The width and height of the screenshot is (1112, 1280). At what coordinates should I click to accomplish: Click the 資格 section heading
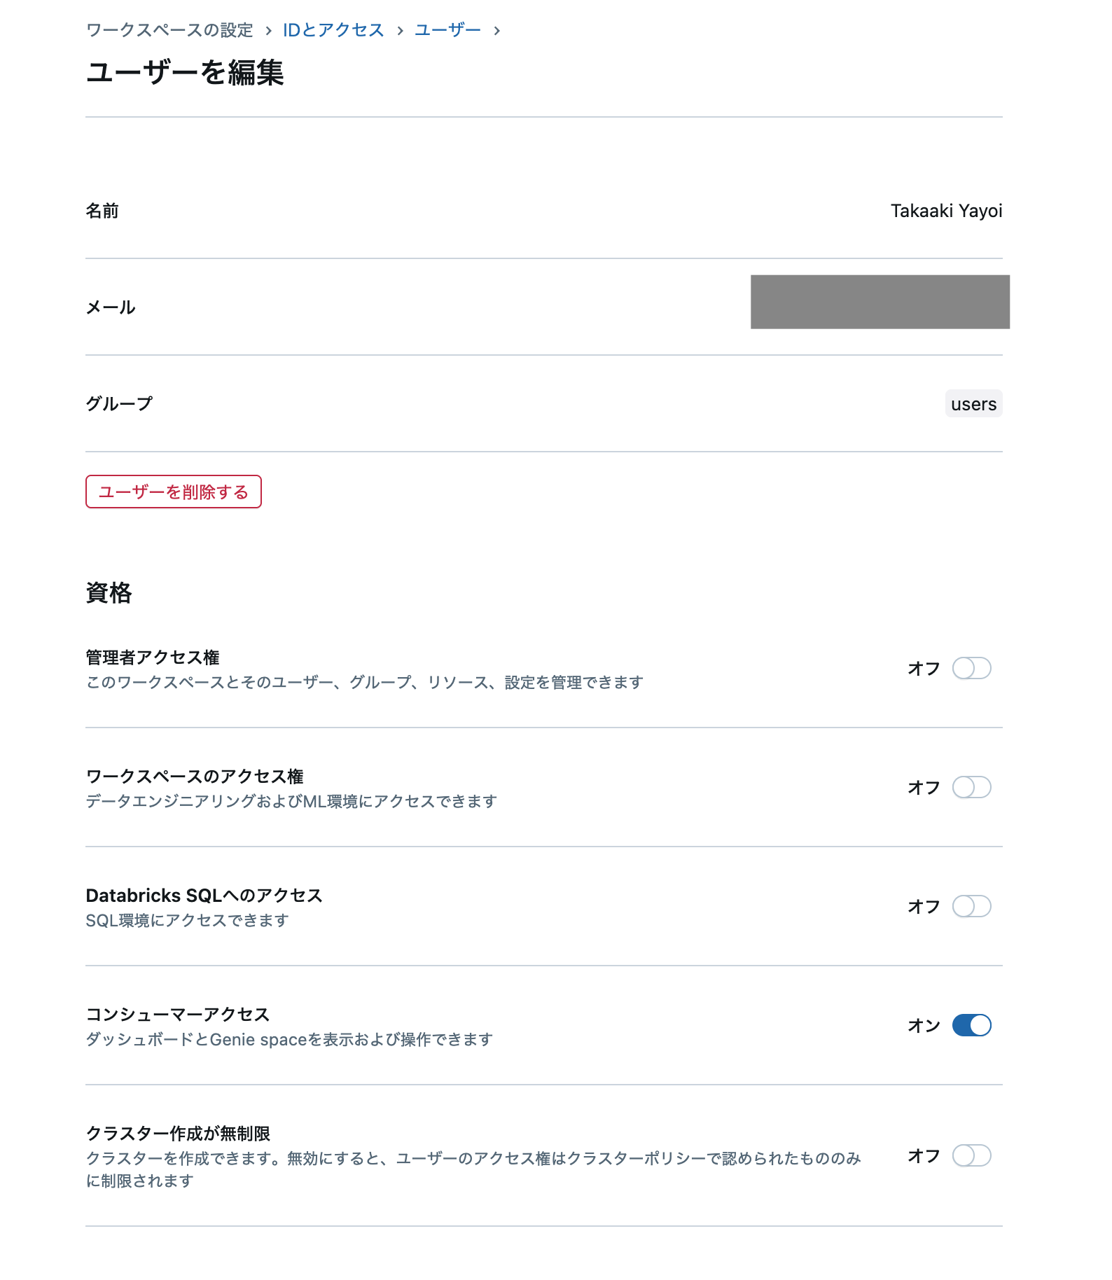pos(109,591)
